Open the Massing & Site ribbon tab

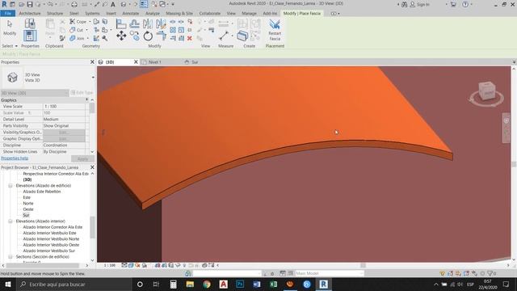point(179,14)
